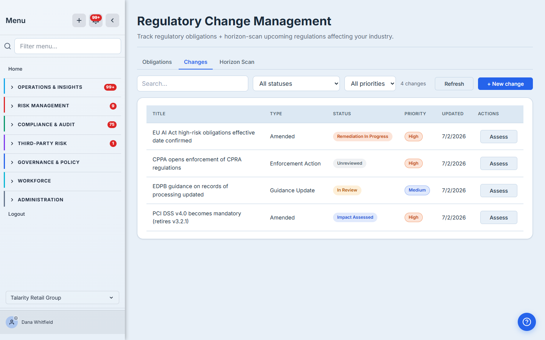Click Amended type in EU AI Act row
This screenshot has width=545, height=340.
click(x=282, y=136)
